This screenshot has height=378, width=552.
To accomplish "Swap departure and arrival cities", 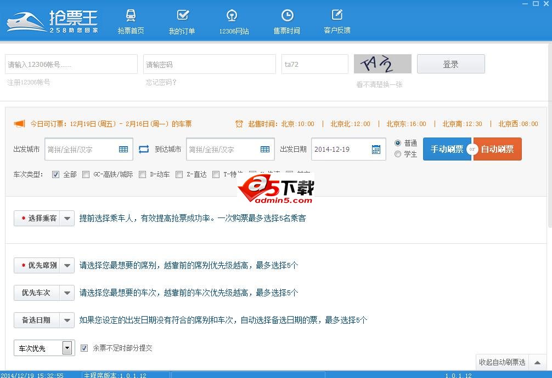I will click(144, 149).
